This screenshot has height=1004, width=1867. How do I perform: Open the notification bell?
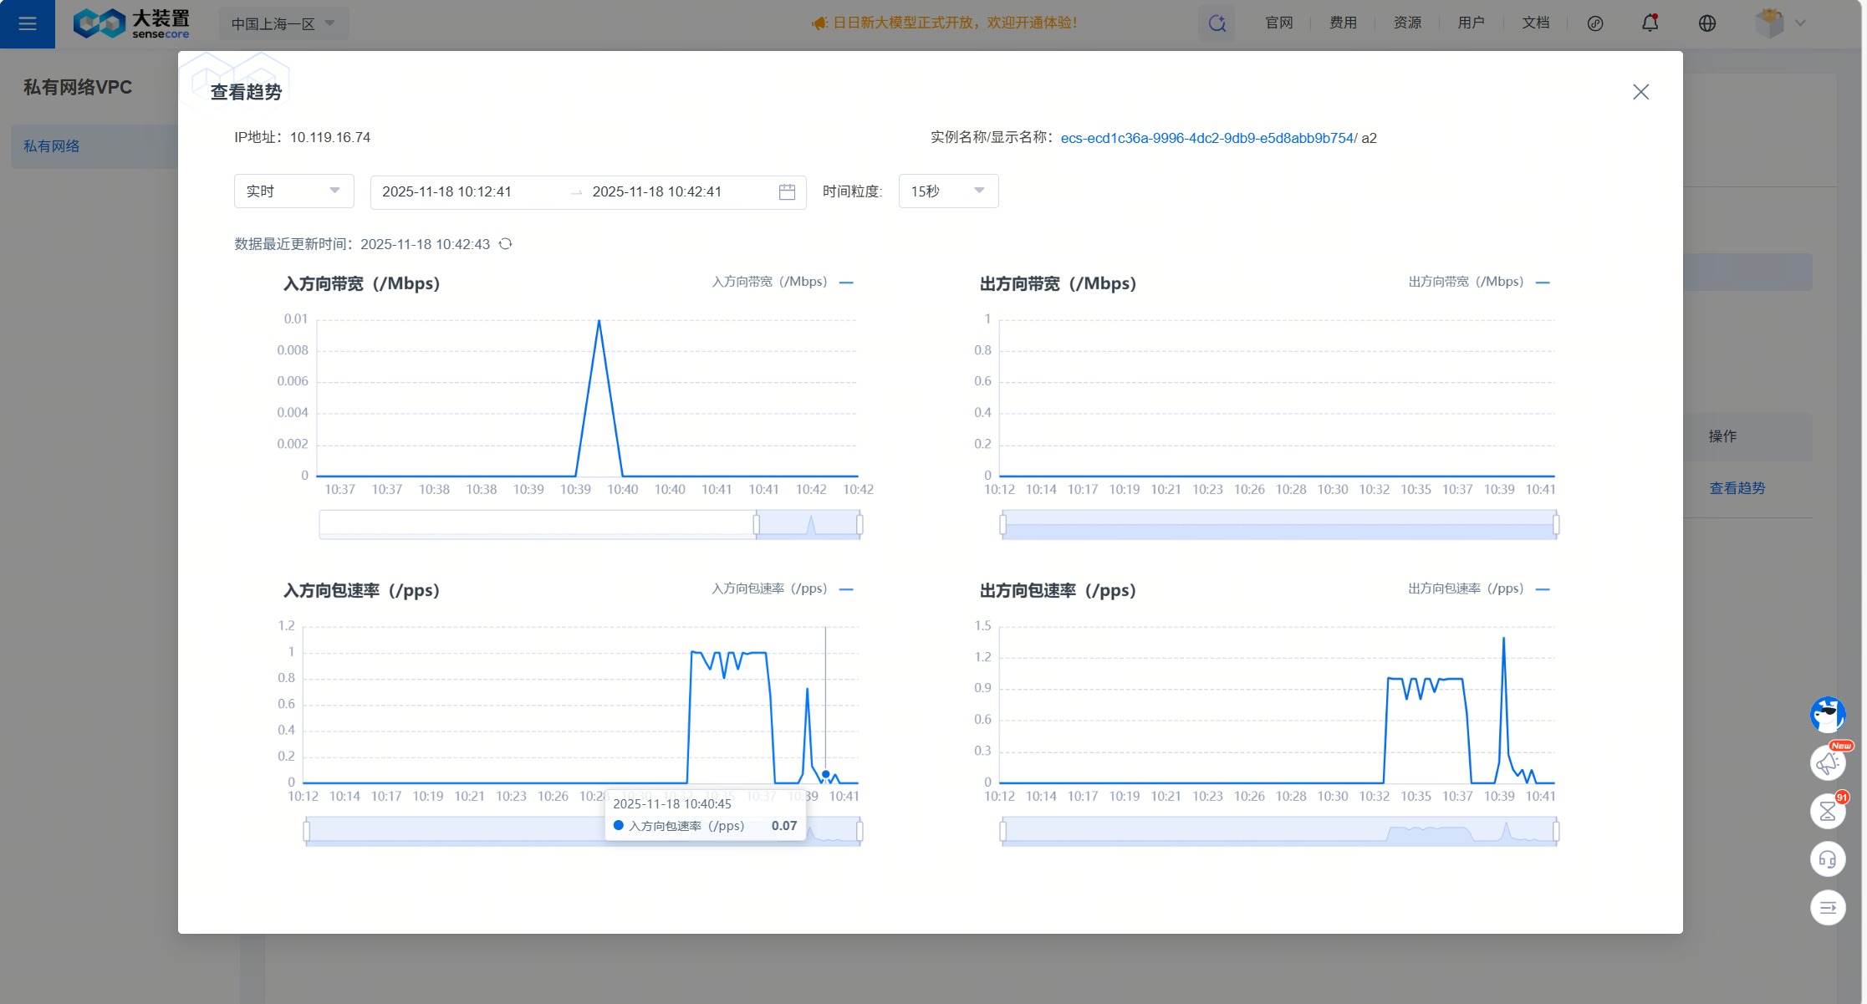1650,23
